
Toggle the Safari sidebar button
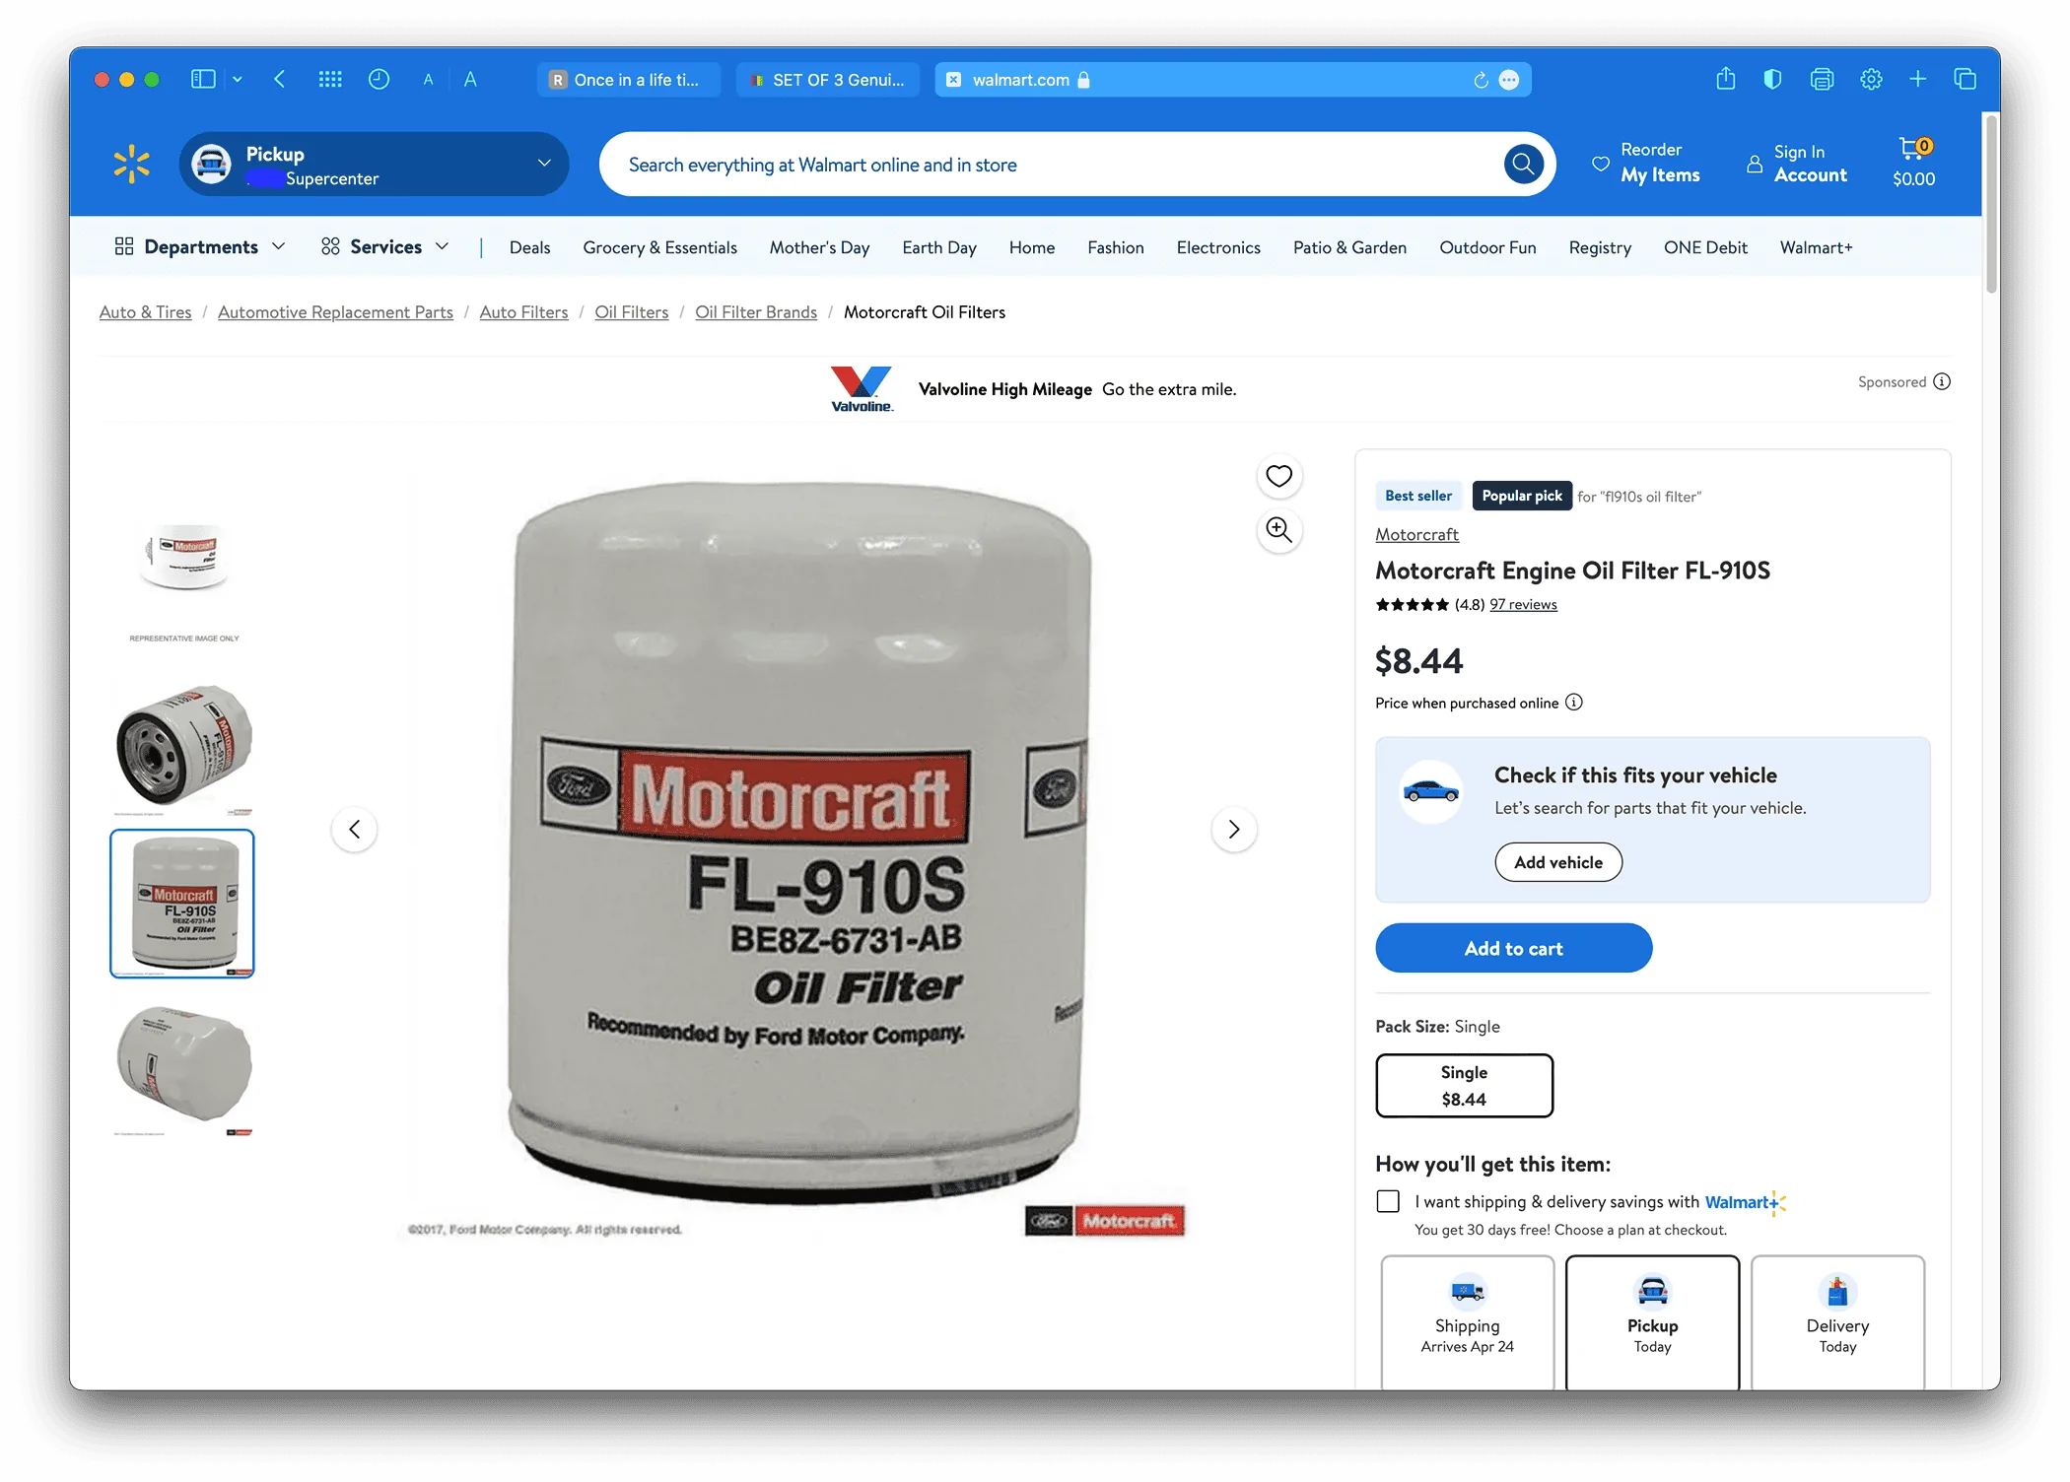pos(203,79)
